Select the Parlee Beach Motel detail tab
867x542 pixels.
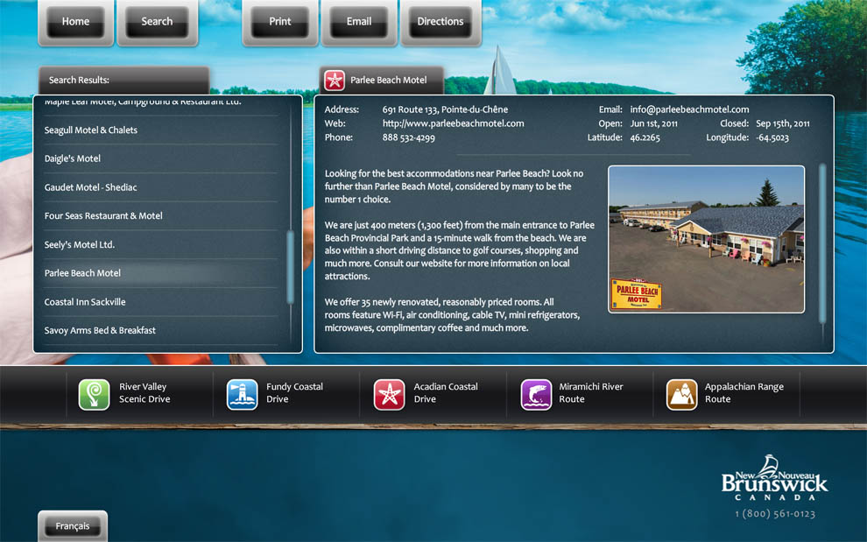point(382,81)
